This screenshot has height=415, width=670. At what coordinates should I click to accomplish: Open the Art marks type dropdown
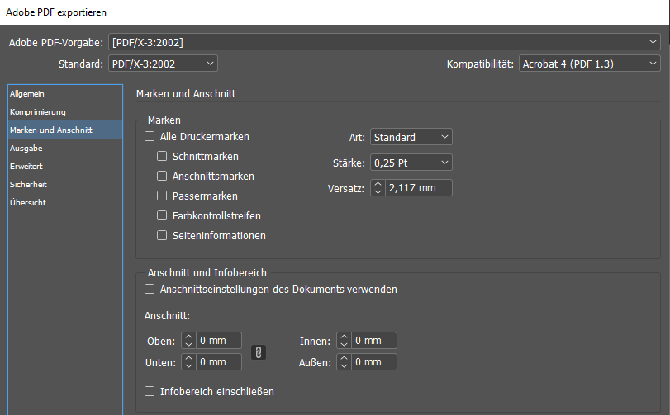point(411,137)
